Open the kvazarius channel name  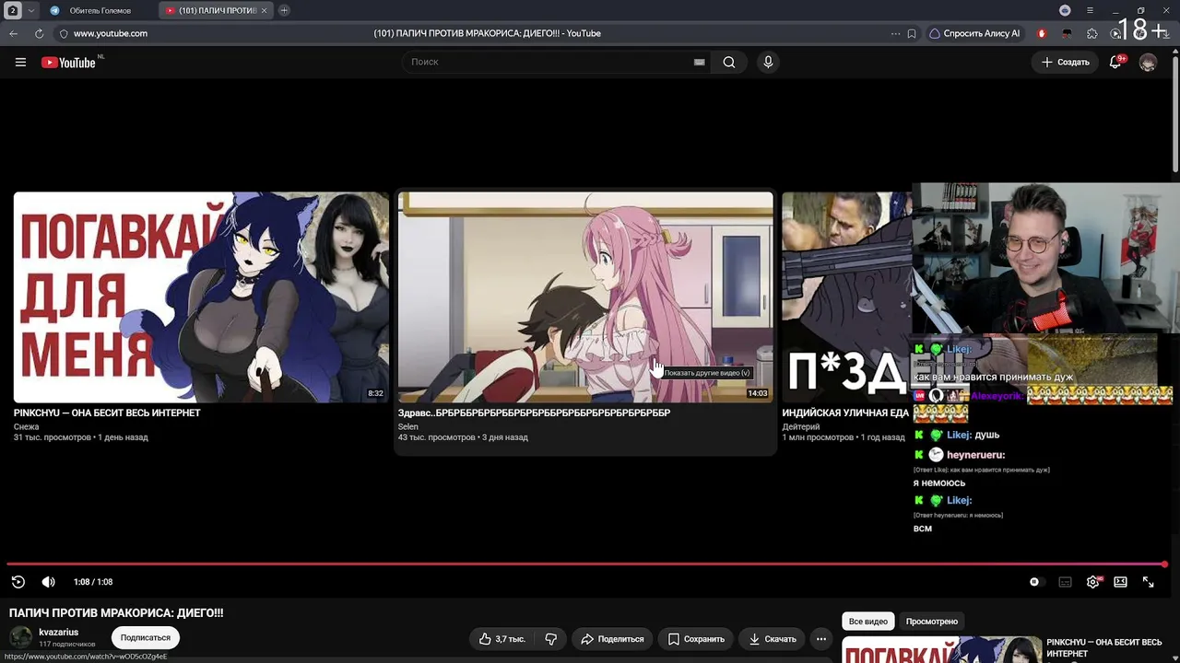(x=59, y=633)
